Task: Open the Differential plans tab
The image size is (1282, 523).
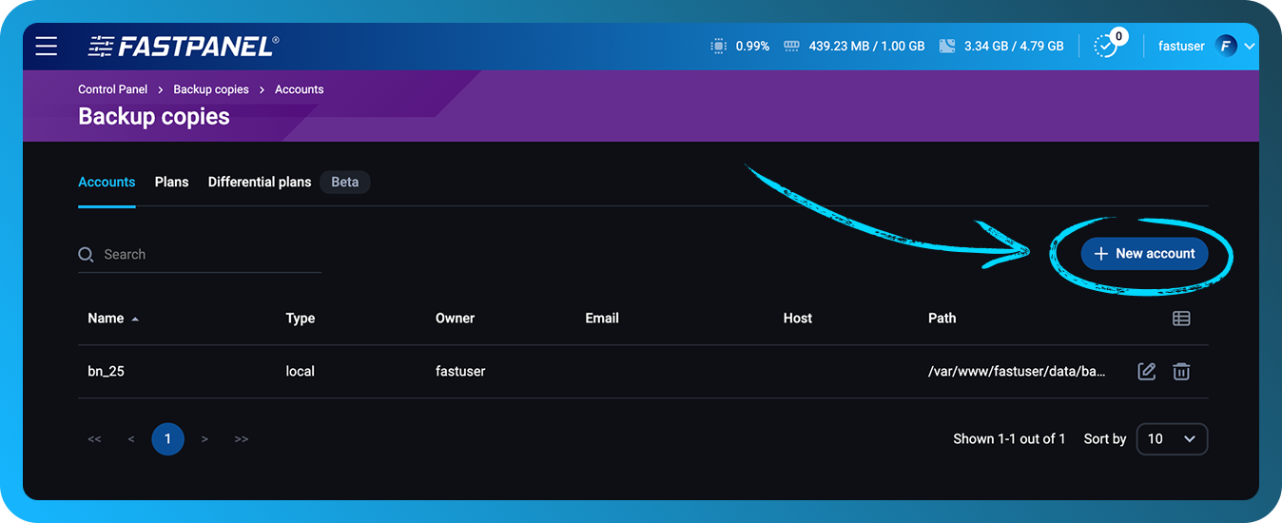Action: [260, 182]
